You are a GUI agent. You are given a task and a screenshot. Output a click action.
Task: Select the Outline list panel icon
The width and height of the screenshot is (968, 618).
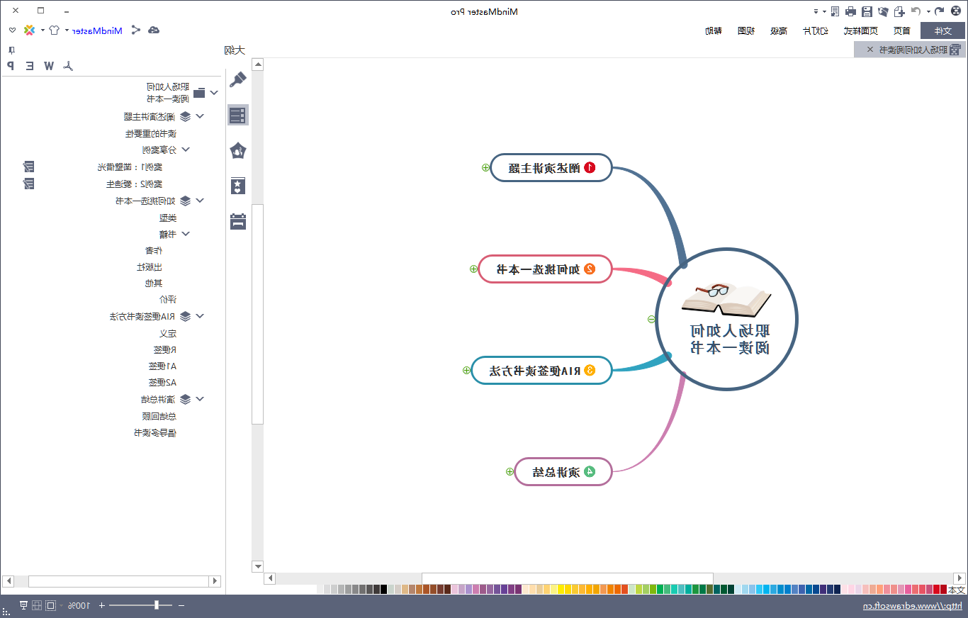pyautogui.click(x=238, y=115)
